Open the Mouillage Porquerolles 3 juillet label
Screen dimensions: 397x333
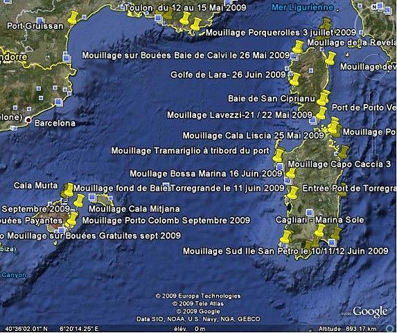281,33
